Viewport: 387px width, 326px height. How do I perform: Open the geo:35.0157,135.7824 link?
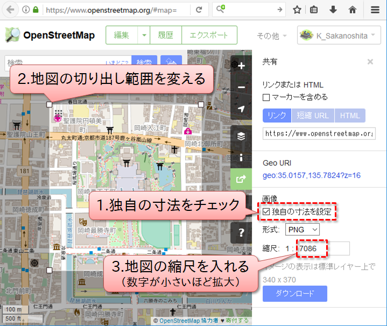[312, 175]
